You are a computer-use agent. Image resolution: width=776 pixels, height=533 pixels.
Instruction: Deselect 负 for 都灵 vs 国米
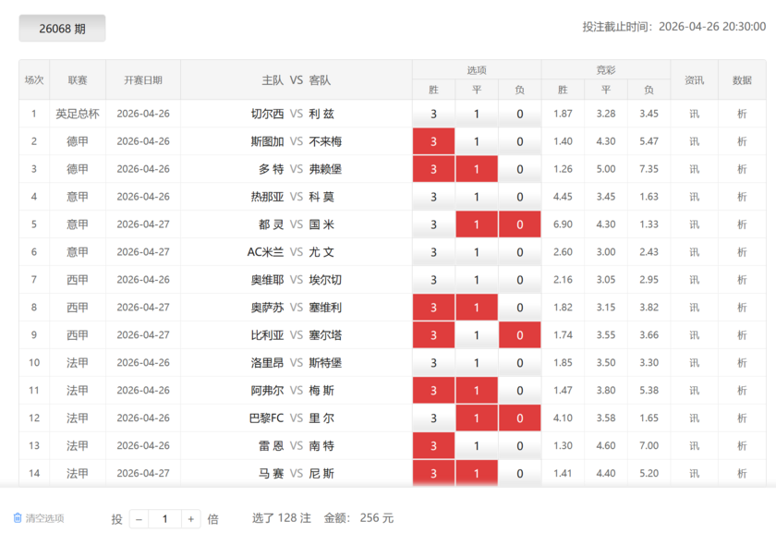(520, 224)
